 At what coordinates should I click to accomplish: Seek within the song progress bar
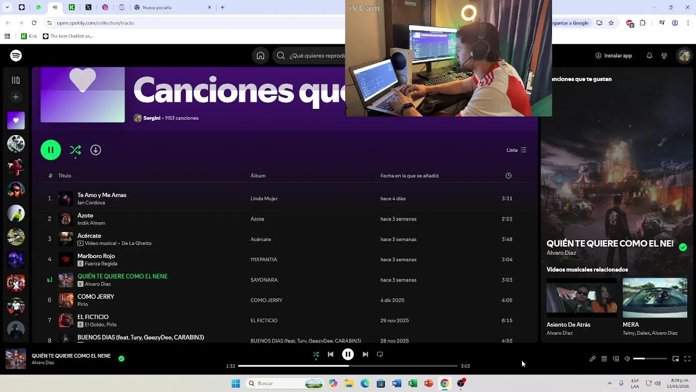coord(348,366)
